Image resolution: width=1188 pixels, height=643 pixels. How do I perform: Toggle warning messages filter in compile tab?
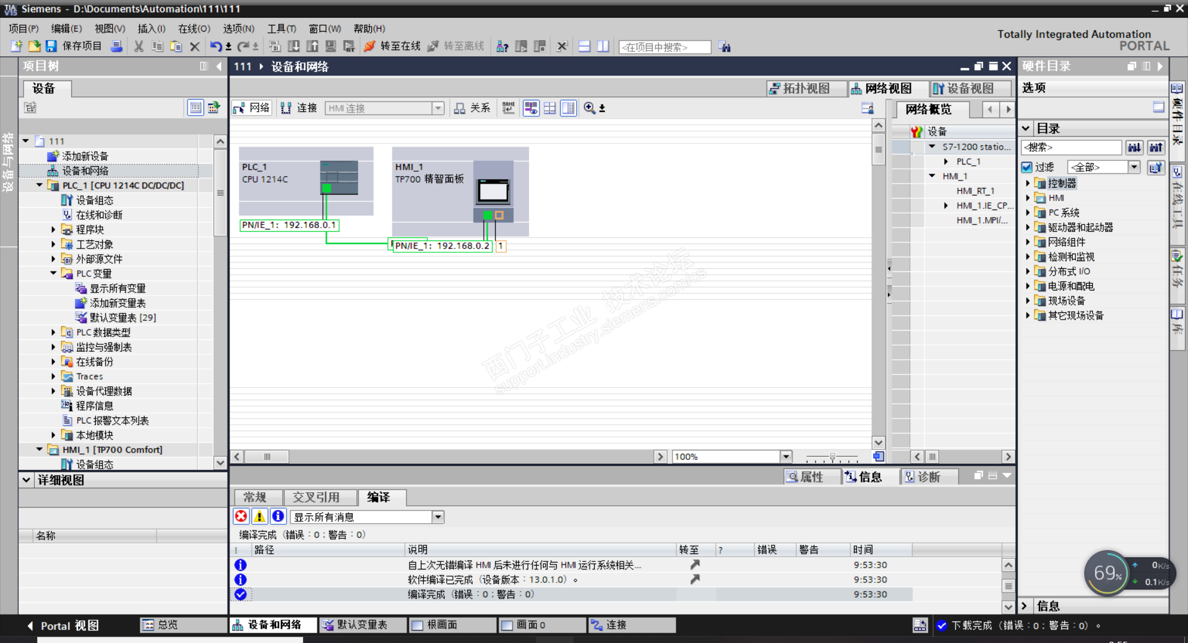260,517
